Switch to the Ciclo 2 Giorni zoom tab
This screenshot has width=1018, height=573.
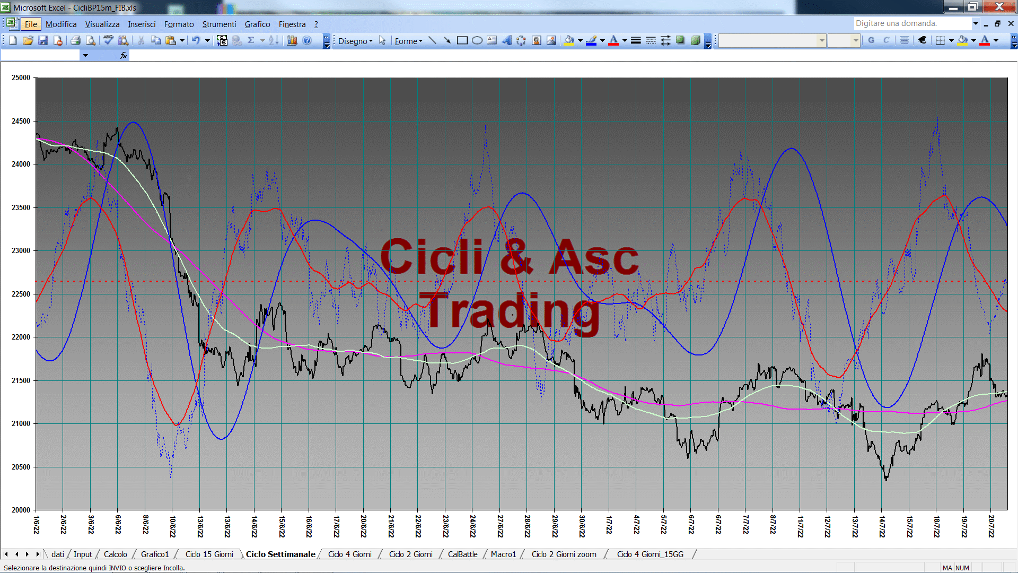point(564,554)
